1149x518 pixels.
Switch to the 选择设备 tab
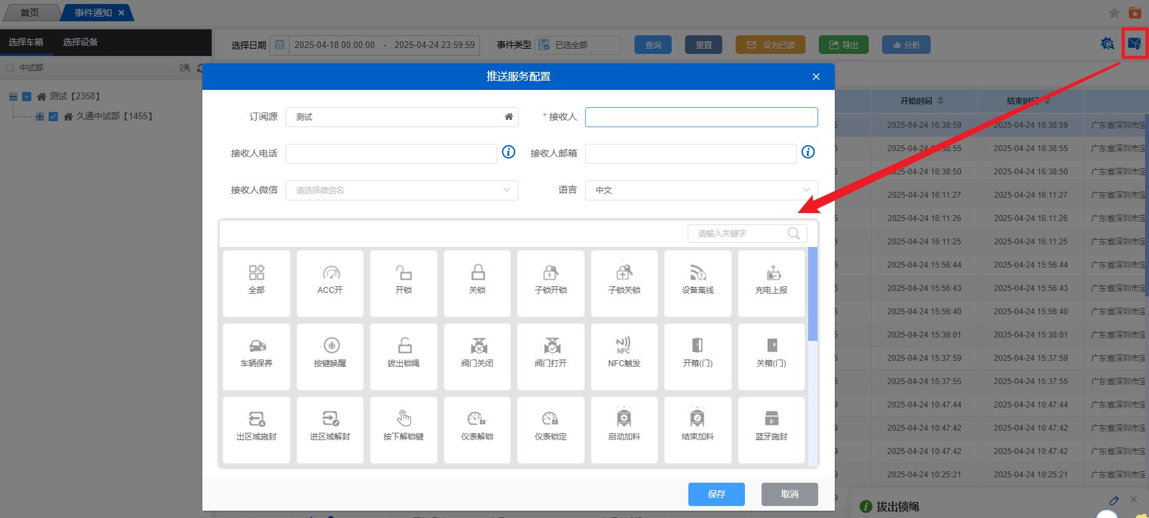(x=81, y=42)
